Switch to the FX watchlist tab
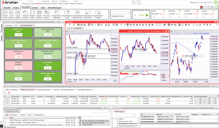This screenshot has width=219, height=128. [x=16, y=26]
